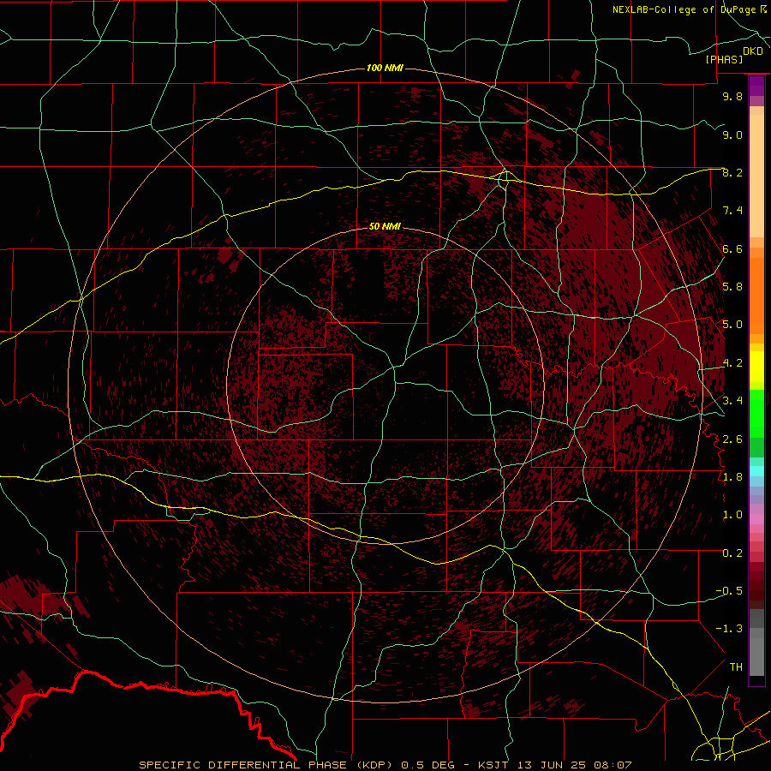Click the 1.8 value on color scale
Image resolution: width=771 pixels, height=771 pixels.
[732, 477]
